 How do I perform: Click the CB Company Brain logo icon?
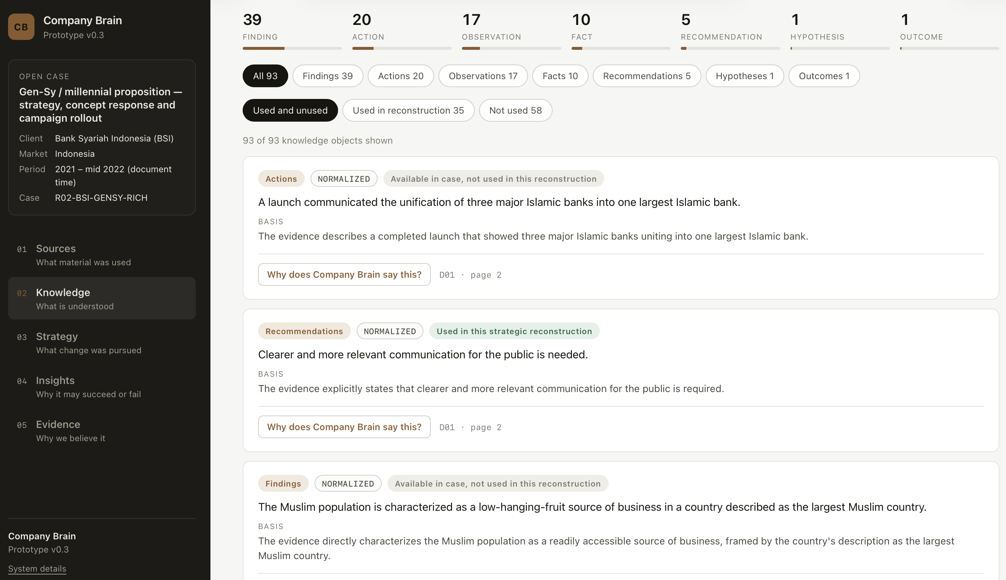[x=21, y=27]
